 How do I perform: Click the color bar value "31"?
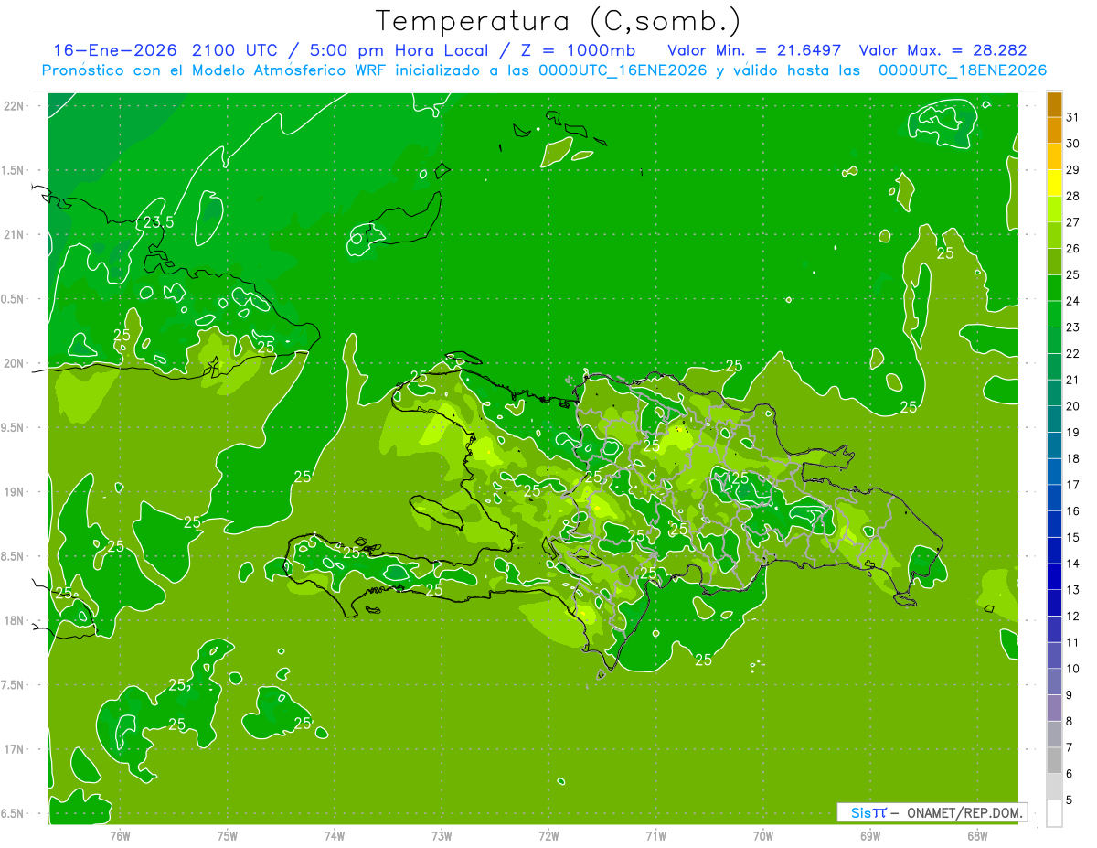coord(1073,117)
